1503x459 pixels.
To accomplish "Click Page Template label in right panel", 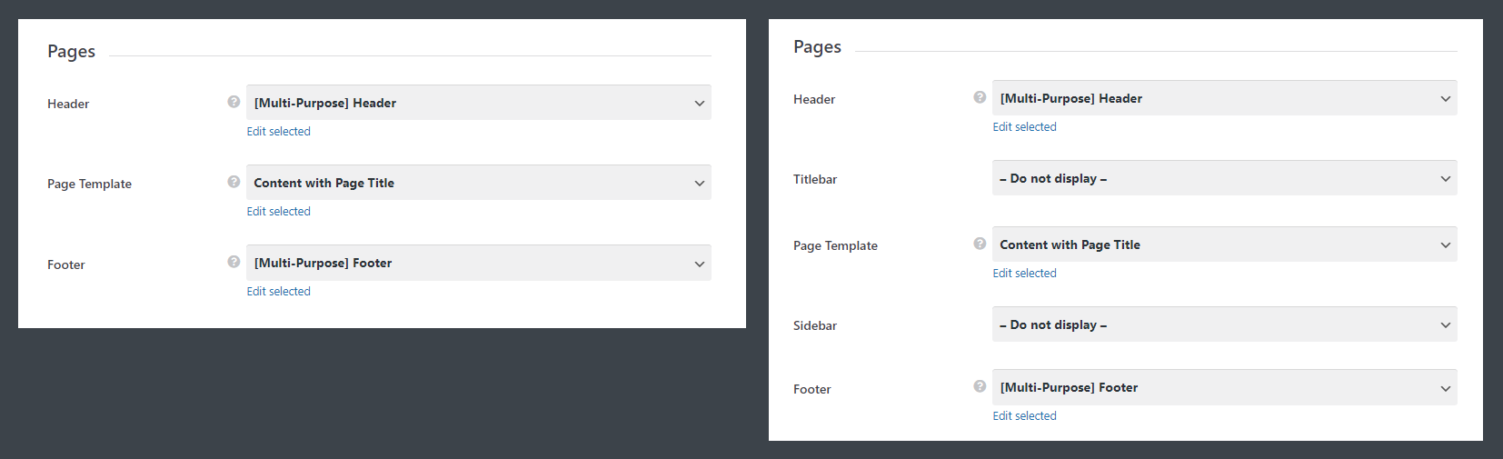I will [x=836, y=245].
